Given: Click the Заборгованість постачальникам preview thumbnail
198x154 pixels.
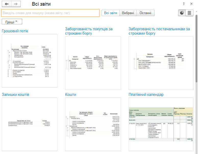Looking at the screenshot, I should 161,63.
